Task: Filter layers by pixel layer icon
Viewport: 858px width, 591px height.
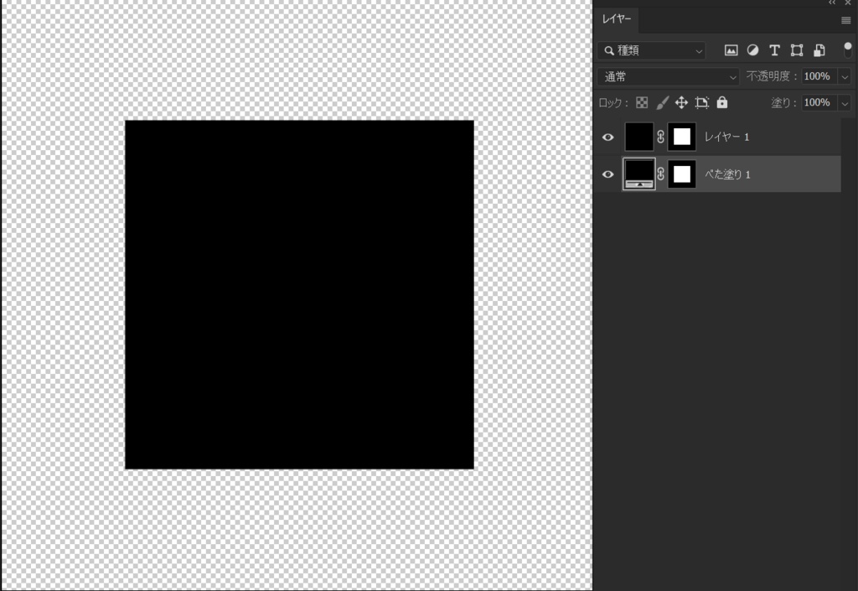Action: [731, 50]
